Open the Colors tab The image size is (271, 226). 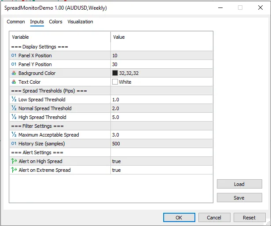pyautogui.click(x=55, y=22)
